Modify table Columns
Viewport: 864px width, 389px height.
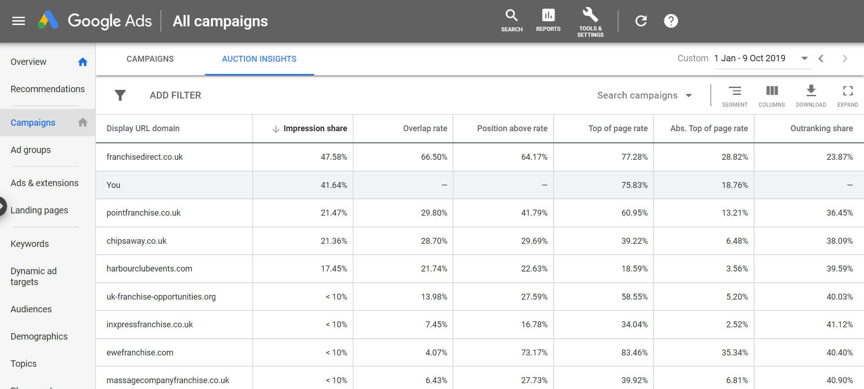tap(772, 96)
